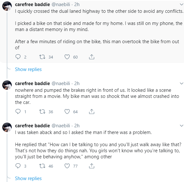The width and height of the screenshot is (184, 182).
Task: Open options chevron on pumped the brakes tweet
Action: pyautogui.click(x=181, y=83)
